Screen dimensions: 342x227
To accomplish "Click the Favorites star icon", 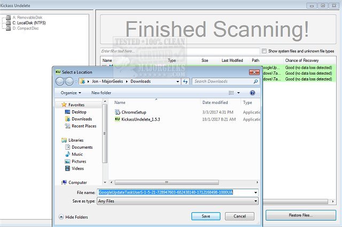I will click(64, 104).
